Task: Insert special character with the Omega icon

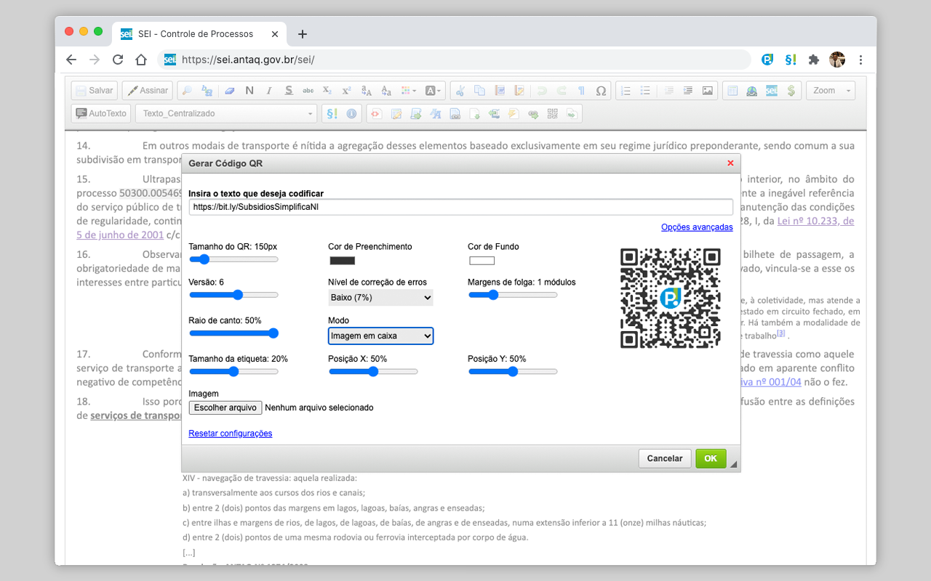Action: (x=601, y=91)
